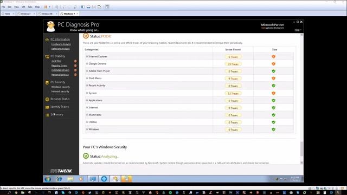Expand the Start Menu category
The image size is (347, 195).
(x=87, y=78)
